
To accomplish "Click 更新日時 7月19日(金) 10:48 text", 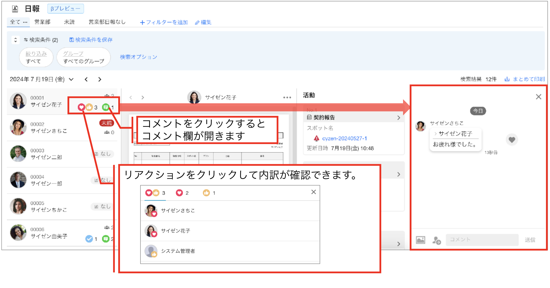I will tap(340, 148).
